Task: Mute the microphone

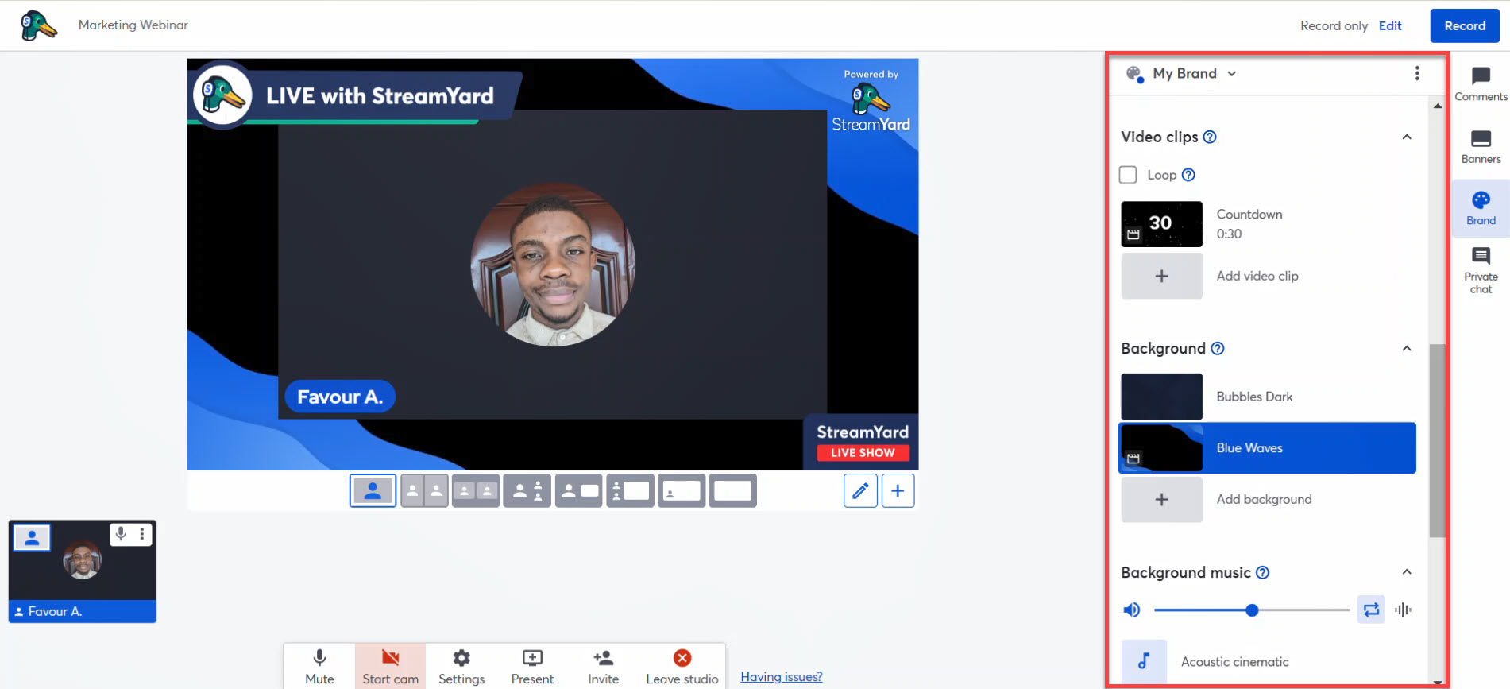Action: pos(319,666)
